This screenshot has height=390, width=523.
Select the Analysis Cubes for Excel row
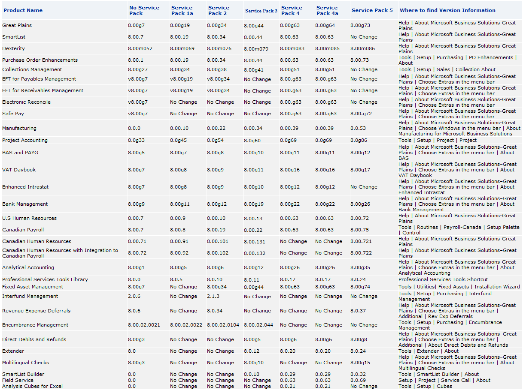32,386
